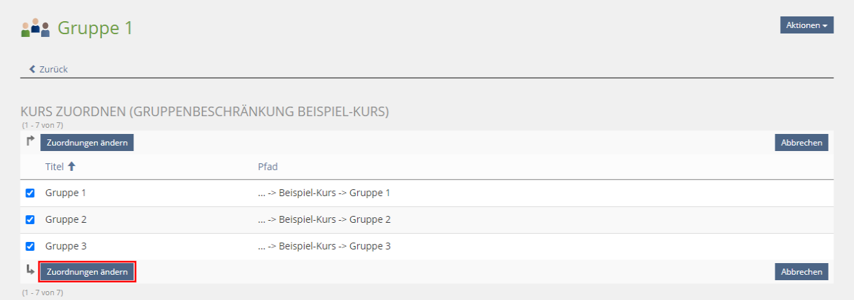The image size is (854, 300).
Task: Cancel using the top Abbrechen button
Action: [x=801, y=142]
